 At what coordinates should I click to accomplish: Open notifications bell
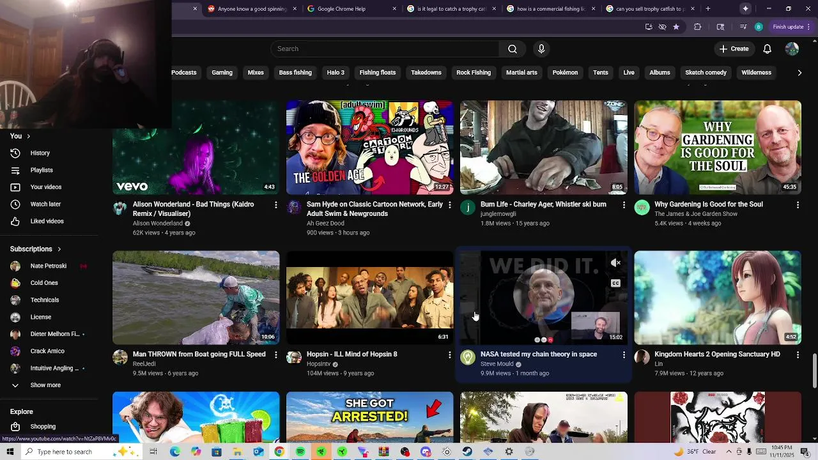768,49
